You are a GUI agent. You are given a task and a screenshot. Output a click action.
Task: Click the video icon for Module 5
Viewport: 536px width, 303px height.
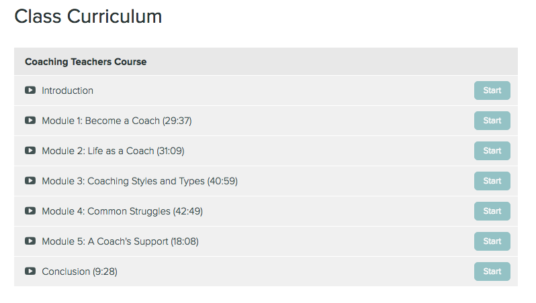[x=30, y=241]
